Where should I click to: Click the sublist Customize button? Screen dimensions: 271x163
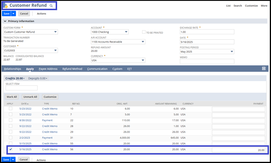tap(50, 97)
